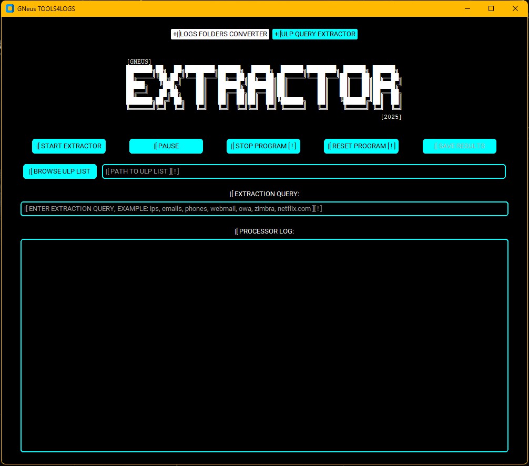This screenshot has width=529, height=466.
Task: Click RESET PROGRAM [!] button
Action: (x=361, y=146)
